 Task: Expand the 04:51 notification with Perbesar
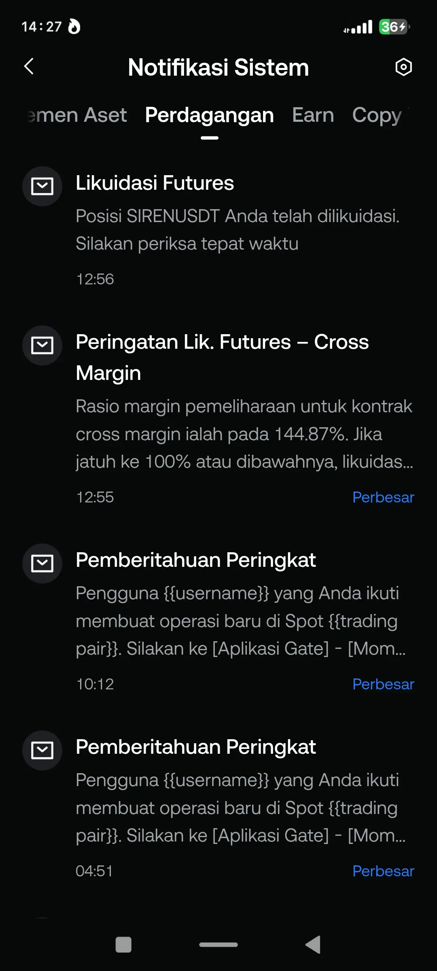tap(383, 871)
